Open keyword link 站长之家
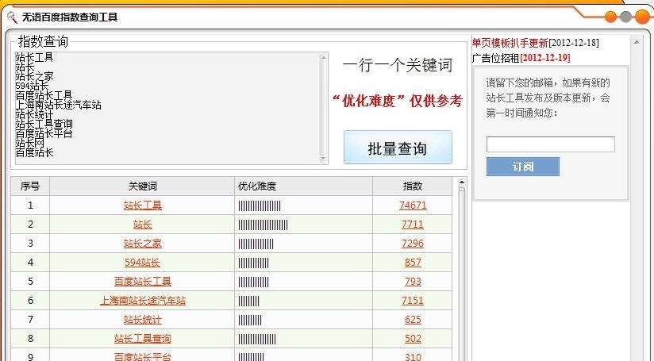Screen dimensions: 654x361 click(x=143, y=243)
